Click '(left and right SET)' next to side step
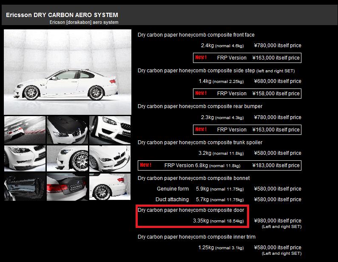The width and height of the screenshot is (338, 262). (276, 71)
